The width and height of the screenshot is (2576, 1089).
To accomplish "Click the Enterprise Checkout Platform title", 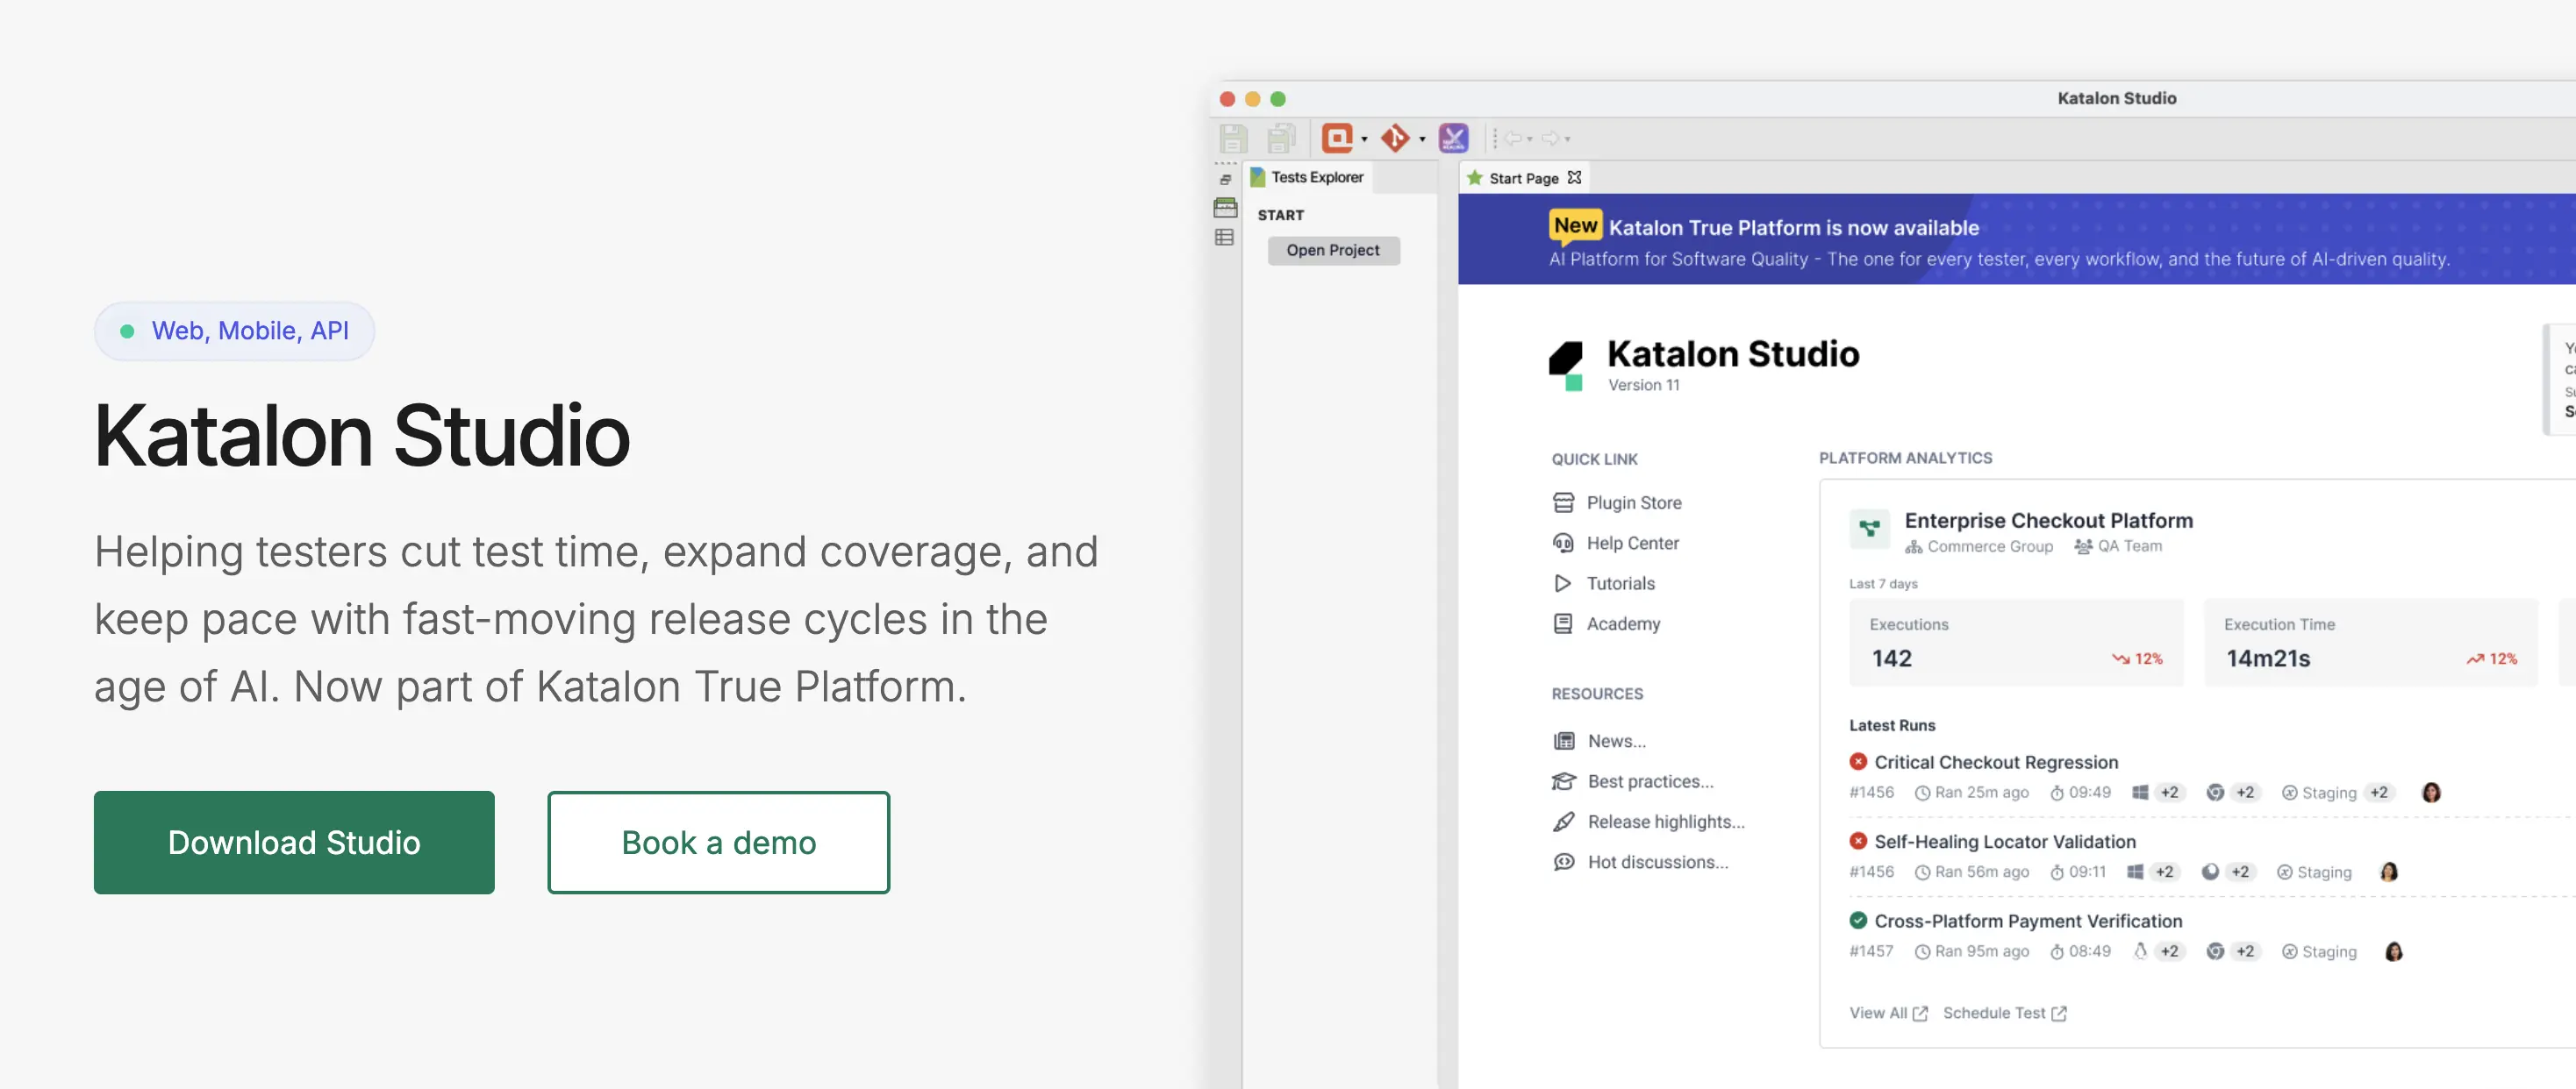I will pos(2048,520).
